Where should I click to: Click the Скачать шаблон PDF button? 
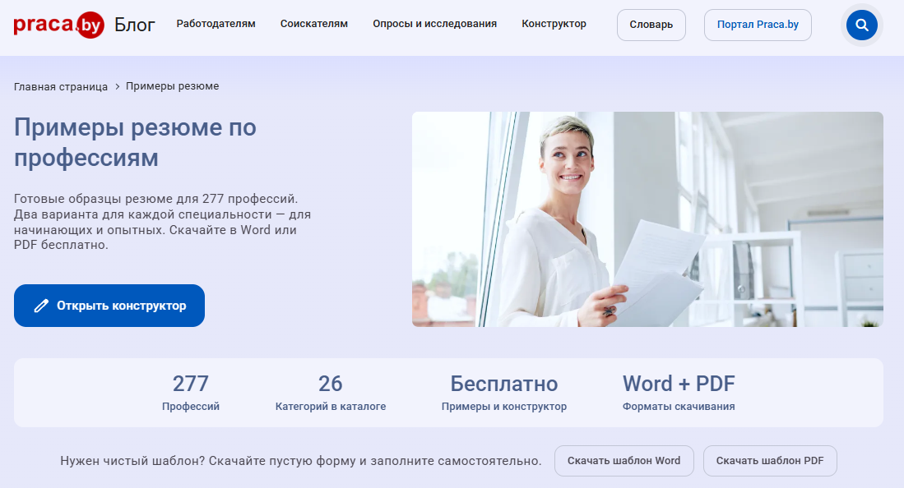tap(770, 461)
